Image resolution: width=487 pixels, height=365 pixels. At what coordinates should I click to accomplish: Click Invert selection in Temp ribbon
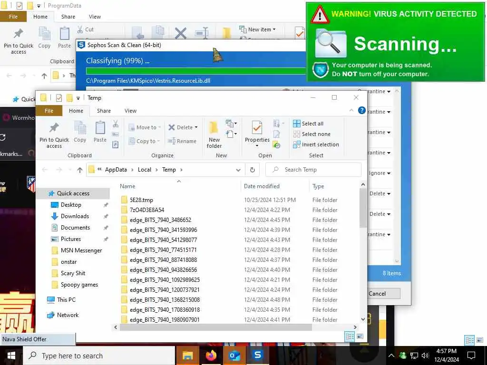point(316,144)
